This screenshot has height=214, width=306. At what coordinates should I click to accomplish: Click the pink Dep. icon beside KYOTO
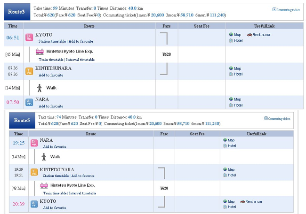pyautogui.click(x=29, y=38)
